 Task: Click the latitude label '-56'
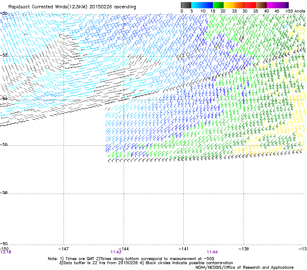4,145
